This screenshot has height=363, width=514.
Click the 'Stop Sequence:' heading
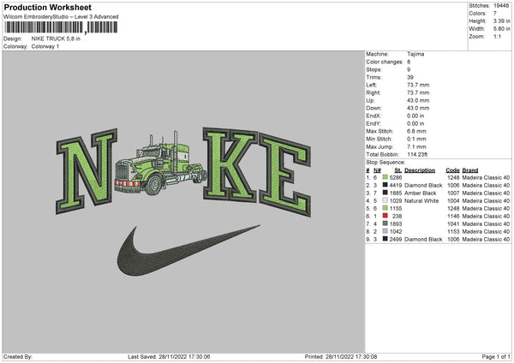coord(385,163)
